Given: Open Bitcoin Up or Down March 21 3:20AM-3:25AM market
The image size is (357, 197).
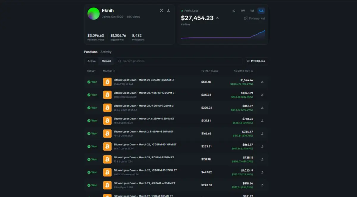Looking at the screenshot, I should click(144, 80).
